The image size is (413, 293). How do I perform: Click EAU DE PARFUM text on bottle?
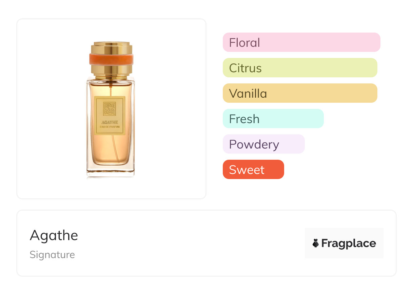(110, 127)
